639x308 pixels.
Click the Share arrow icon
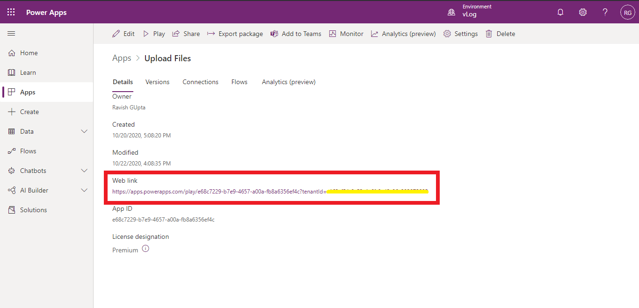[x=176, y=34]
